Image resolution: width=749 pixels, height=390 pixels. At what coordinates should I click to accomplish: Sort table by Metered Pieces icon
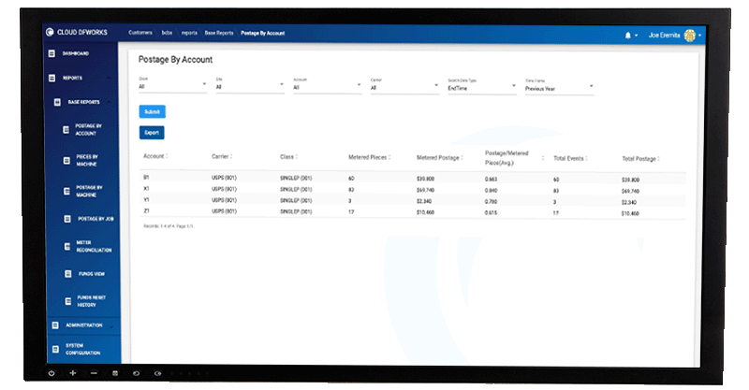point(389,157)
